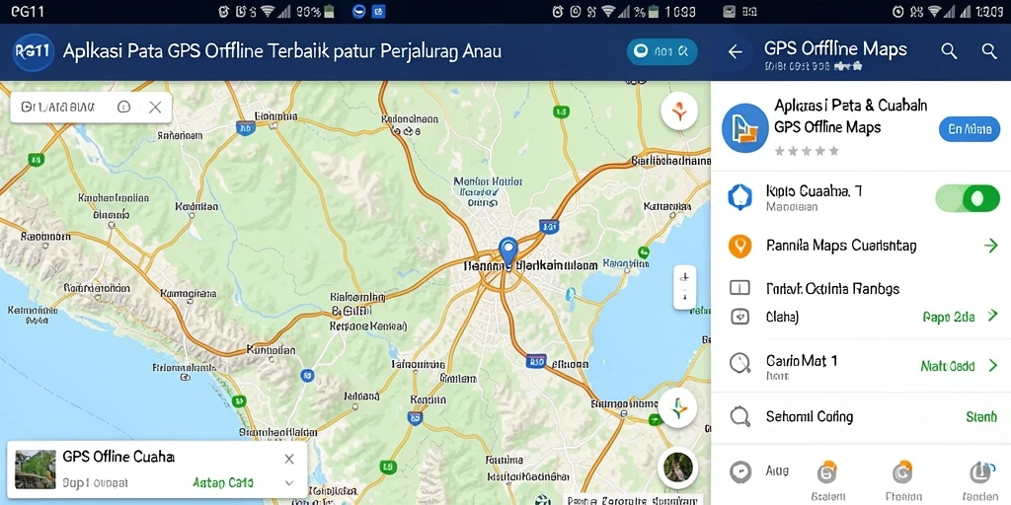Tap the green Nıatc Cadd label

(x=947, y=366)
